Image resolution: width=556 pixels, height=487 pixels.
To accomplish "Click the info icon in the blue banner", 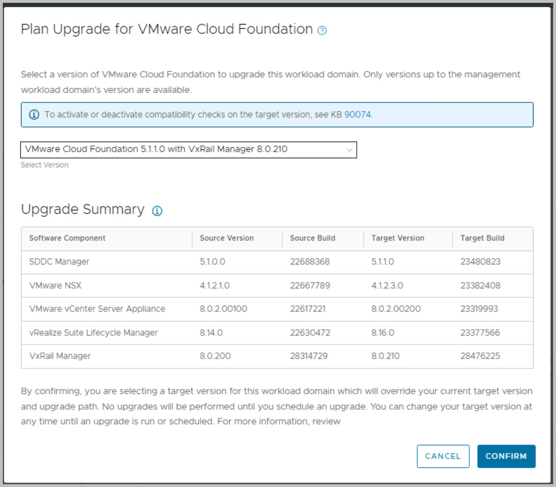I will [x=34, y=114].
